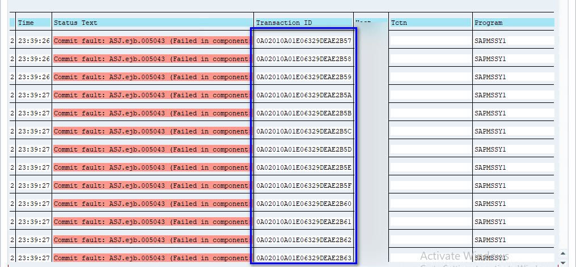Open Commit fault status for transaction 2B5F
The height and width of the screenshot is (267, 576).
[151, 186]
